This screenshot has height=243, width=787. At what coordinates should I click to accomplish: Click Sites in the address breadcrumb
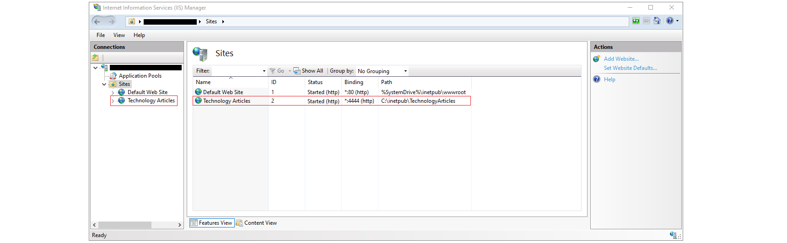(211, 21)
